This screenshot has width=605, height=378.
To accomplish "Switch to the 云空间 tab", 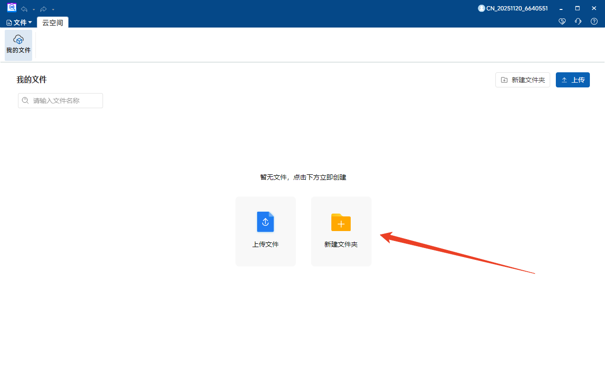I will coord(52,22).
